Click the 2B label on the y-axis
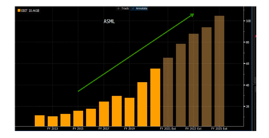The height and width of the screenshot is (138, 269). (247, 107)
